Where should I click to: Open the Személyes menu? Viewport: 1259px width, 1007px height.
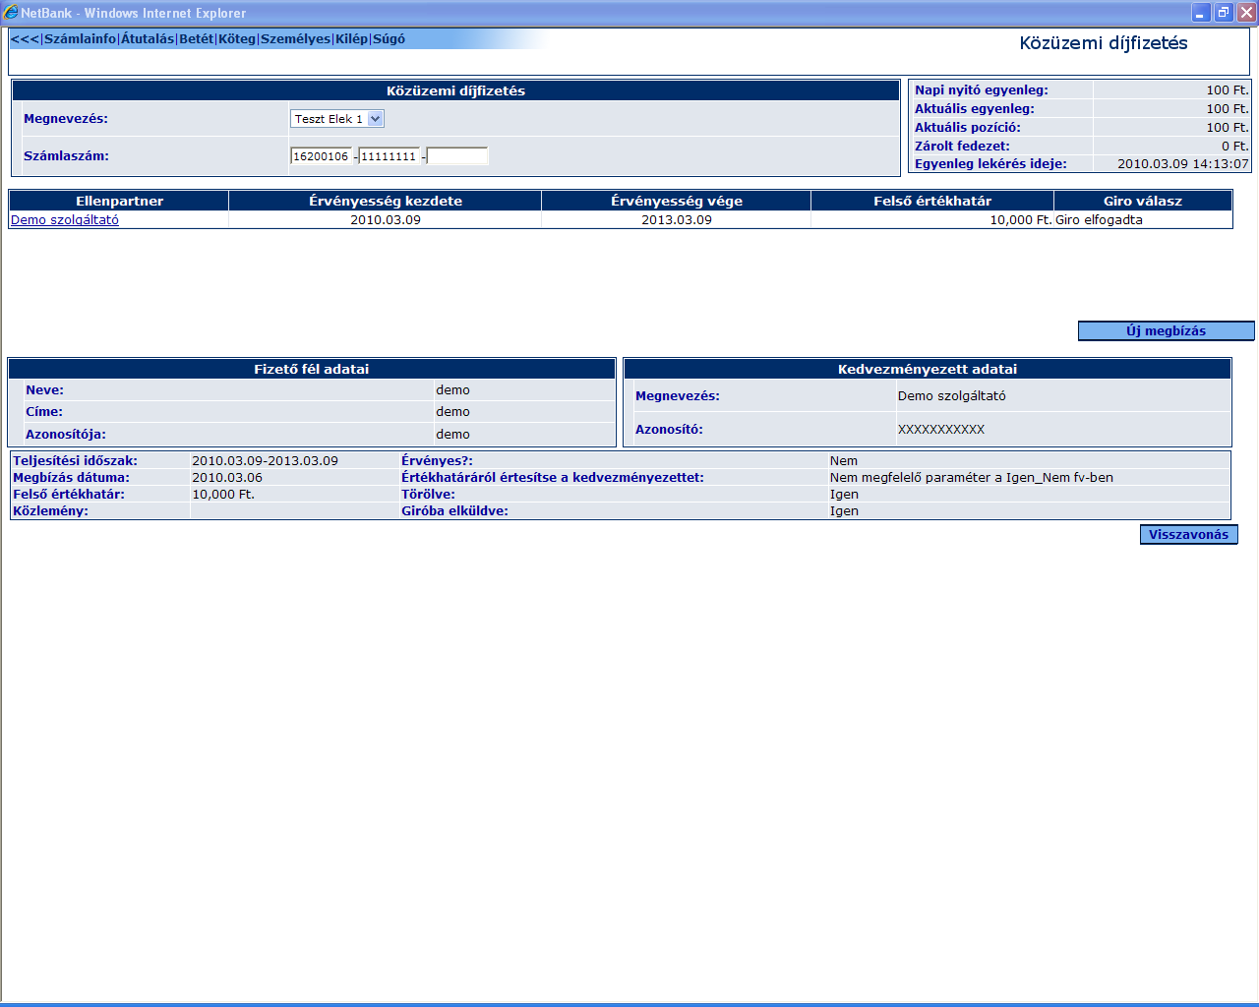[295, 39]
